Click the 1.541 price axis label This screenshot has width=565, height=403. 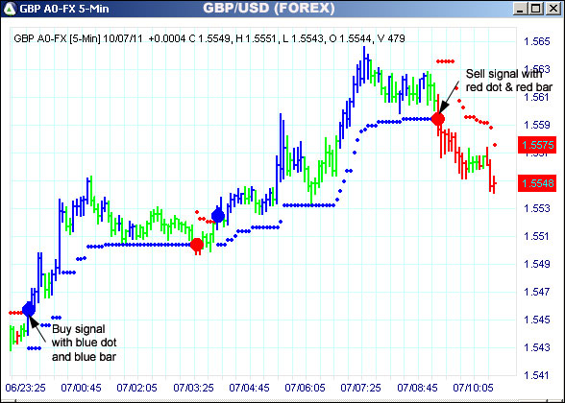537,375
